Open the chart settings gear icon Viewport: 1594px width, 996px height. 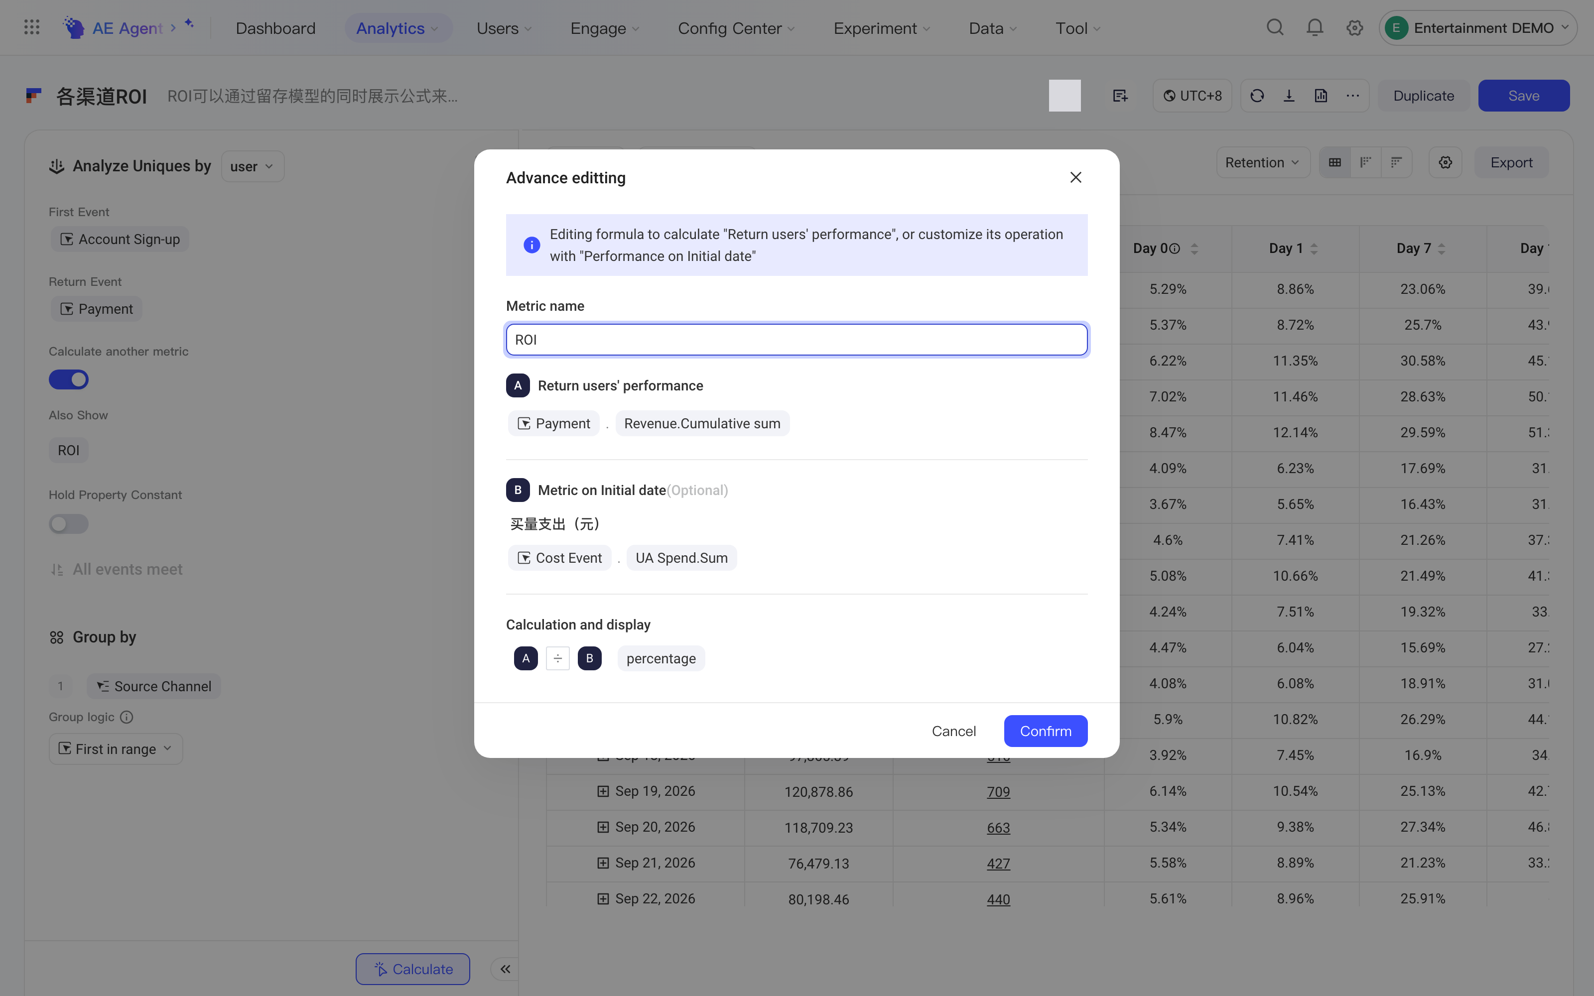coord(1445,163)
